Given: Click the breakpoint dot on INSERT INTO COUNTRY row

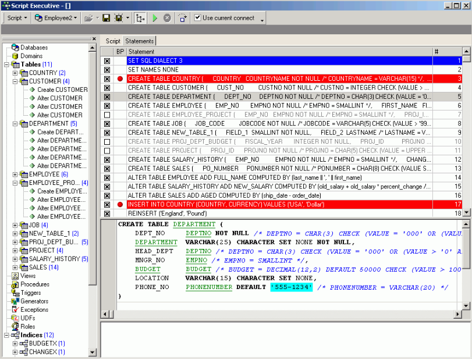Looking at the screenshot, I should [x=120, y=205].
